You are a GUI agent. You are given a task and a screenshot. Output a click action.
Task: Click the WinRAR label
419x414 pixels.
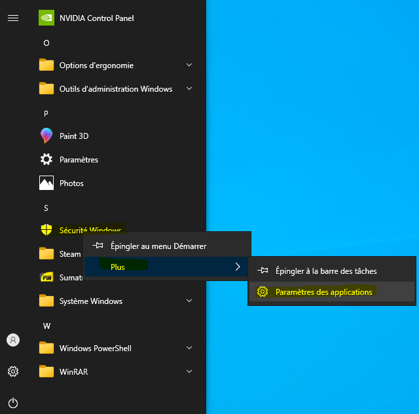[x=73, y=371]
